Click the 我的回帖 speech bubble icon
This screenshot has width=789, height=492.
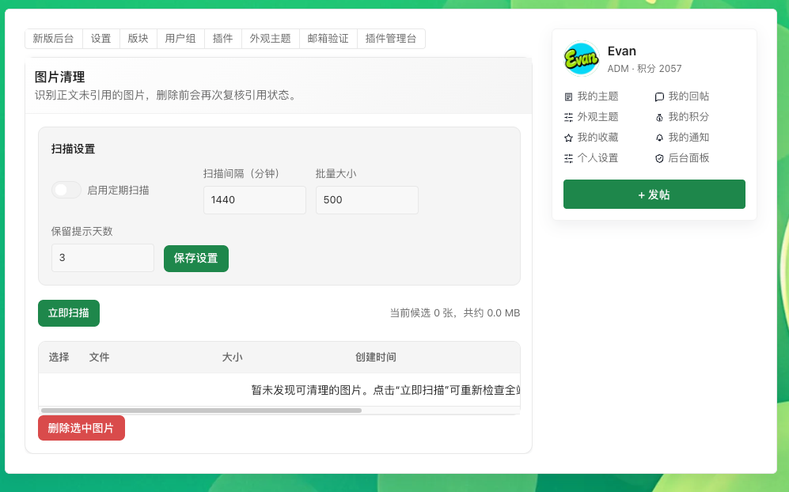659,97
